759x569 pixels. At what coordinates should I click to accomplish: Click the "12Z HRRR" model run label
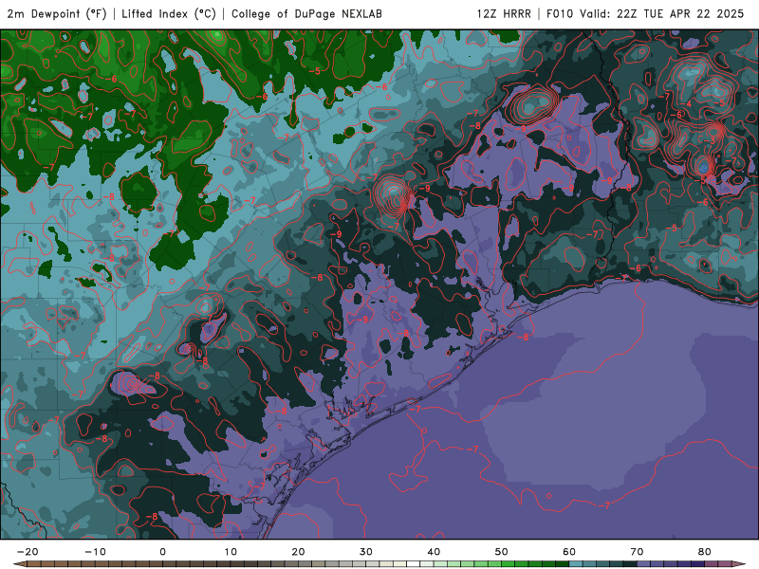coord(504,14)
